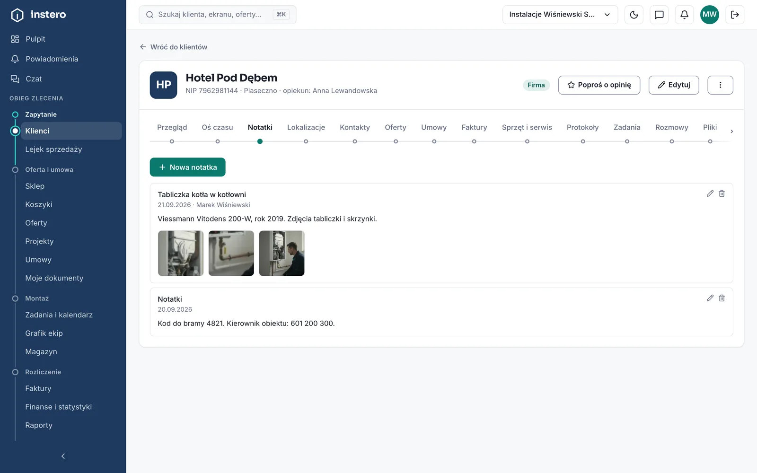Switch to the Lokalizacje tab

pyautogui.click(x=306, y=128)
